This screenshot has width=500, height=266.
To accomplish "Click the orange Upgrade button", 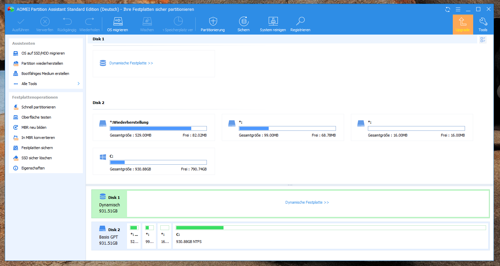I will tap(463, 24).
